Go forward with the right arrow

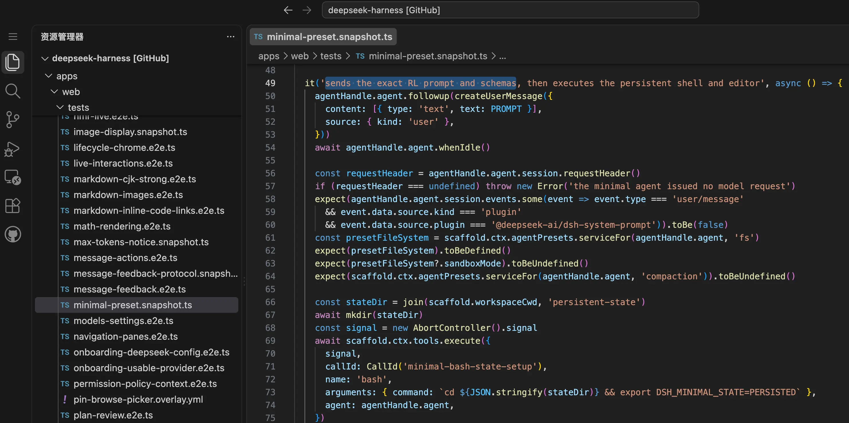click(307, 10)
